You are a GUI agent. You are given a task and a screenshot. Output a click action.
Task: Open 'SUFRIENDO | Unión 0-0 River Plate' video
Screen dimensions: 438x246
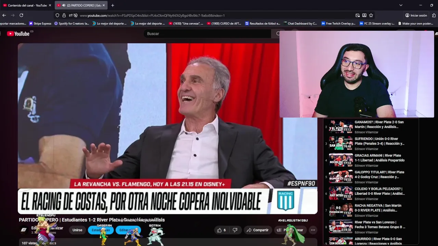coord(379,141)
